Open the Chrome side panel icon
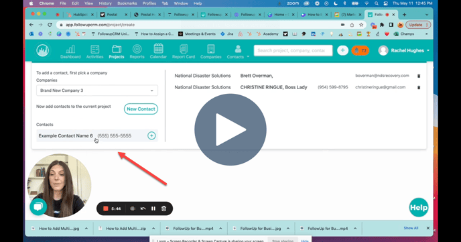 391,25
